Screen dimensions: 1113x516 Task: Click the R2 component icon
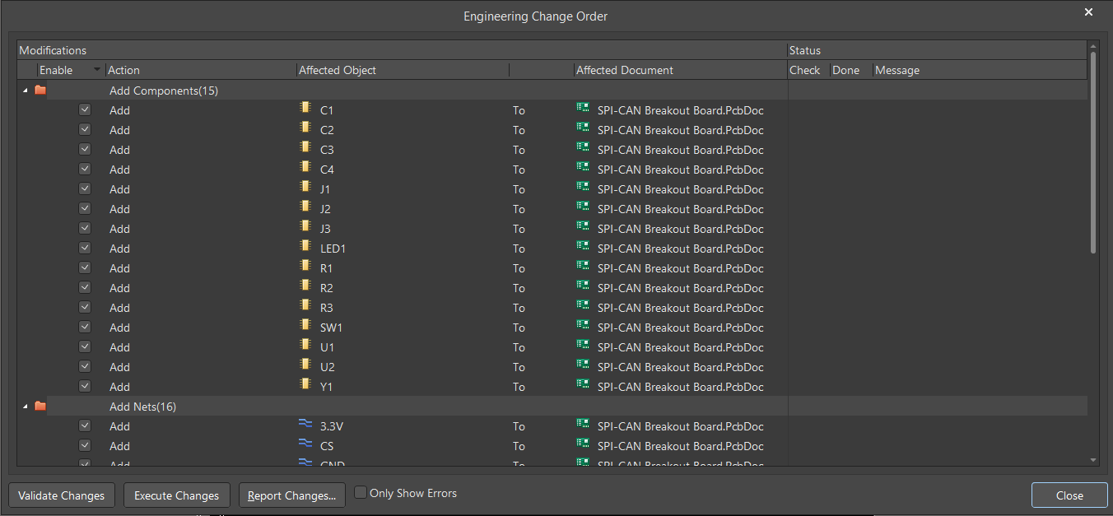coord(305,286)
